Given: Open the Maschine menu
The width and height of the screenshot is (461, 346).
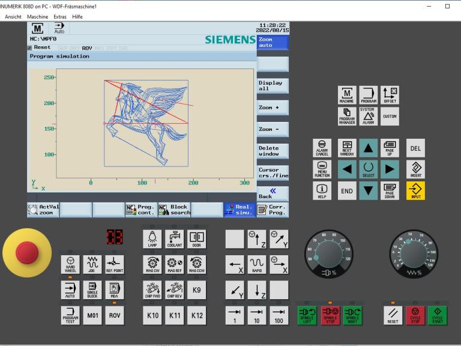Looking at the screenshot, I should [37, 17].
